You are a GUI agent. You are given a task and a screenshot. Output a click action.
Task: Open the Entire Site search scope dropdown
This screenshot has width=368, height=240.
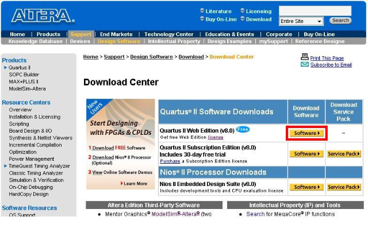tap(301, 21)
